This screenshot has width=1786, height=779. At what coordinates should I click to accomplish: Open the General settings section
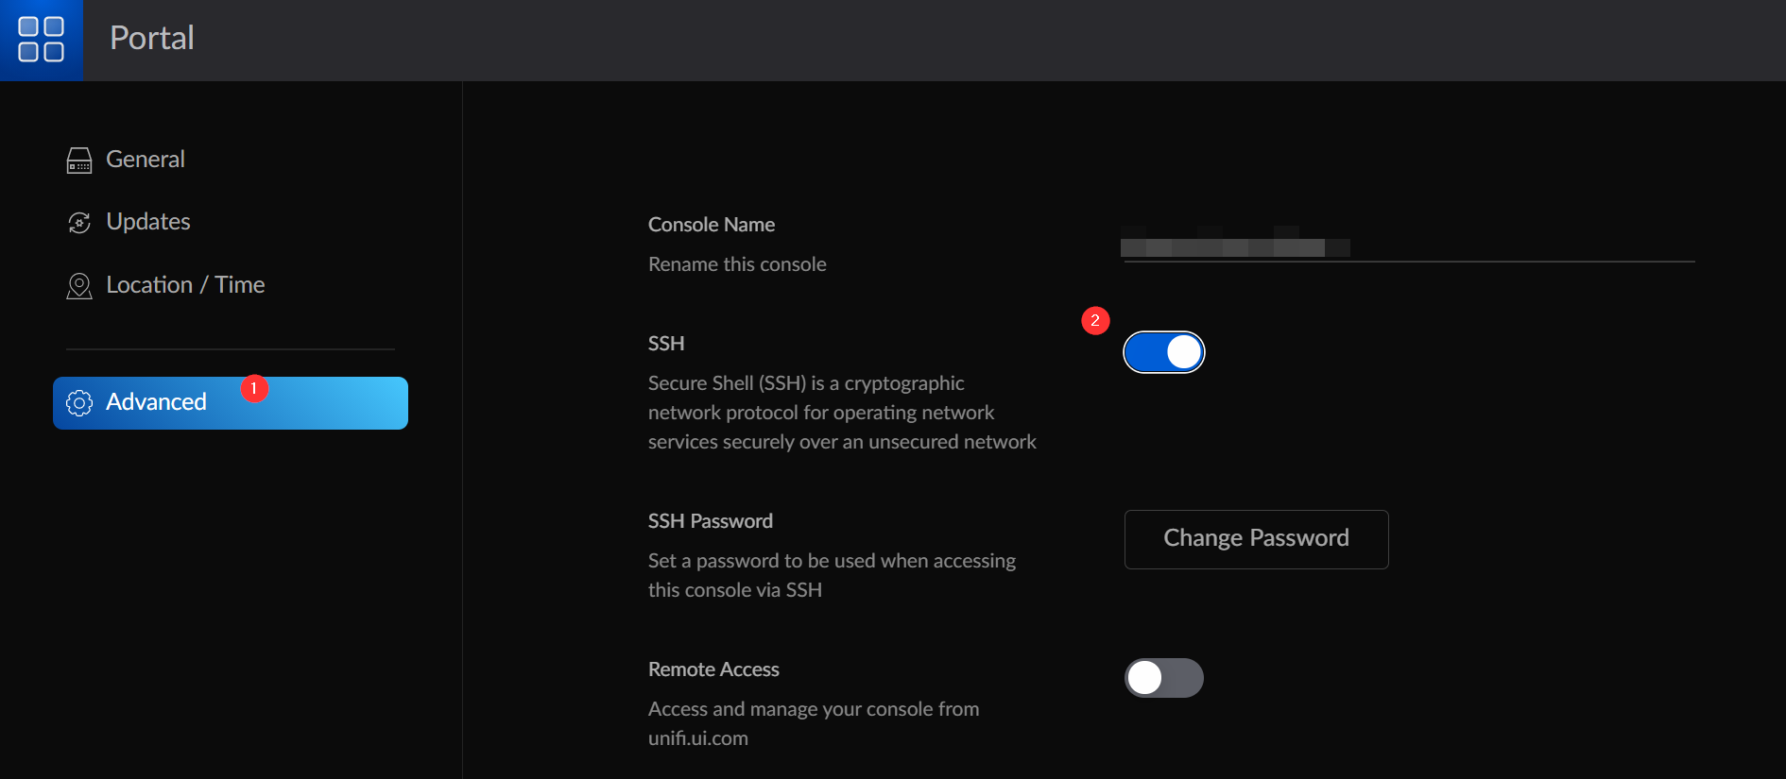click(x=146, y=160)
